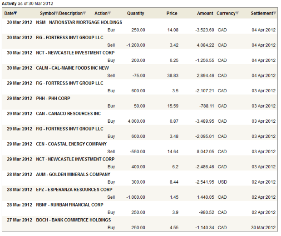Click EPZ - Esperanza Resources Corp
This screenshot has width=281, height=236.
74,189
